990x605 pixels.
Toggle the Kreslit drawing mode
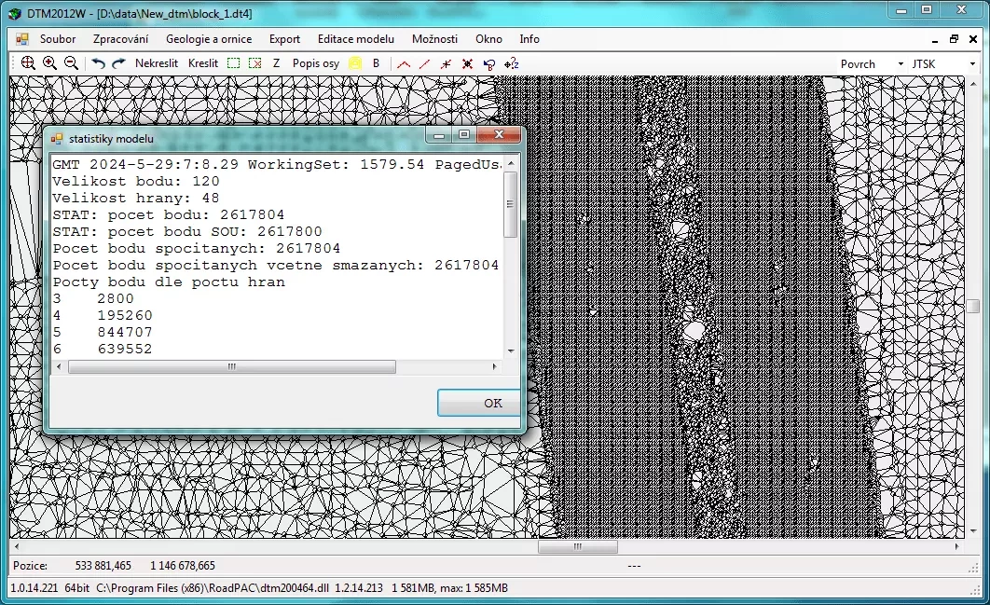point(202,63)
